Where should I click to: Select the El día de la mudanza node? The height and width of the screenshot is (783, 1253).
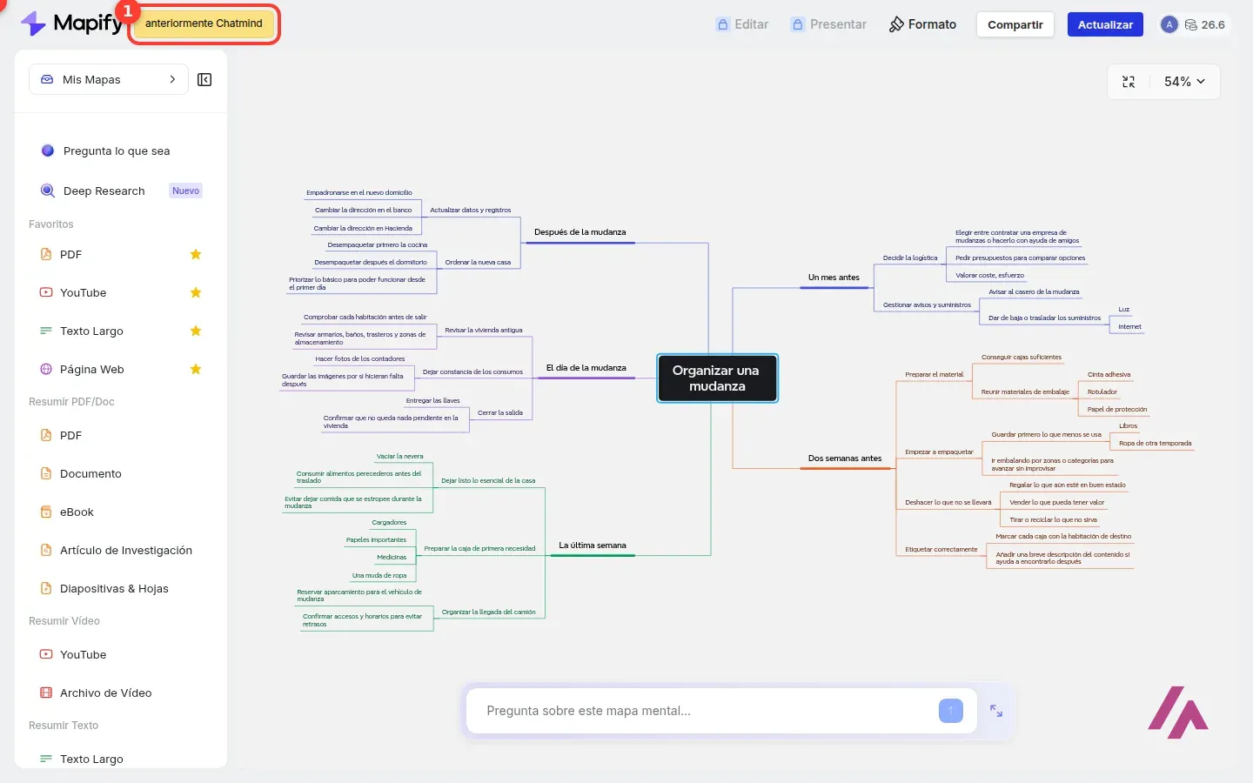tap(586, 368)
